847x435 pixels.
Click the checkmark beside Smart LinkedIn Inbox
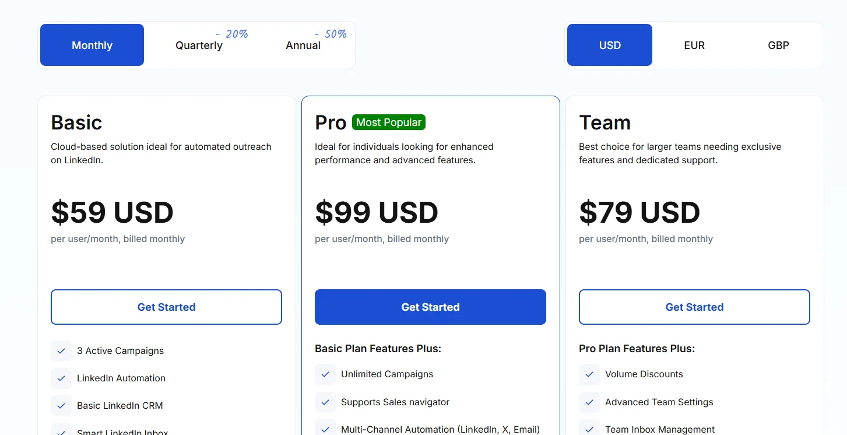[x=61, y=432]
